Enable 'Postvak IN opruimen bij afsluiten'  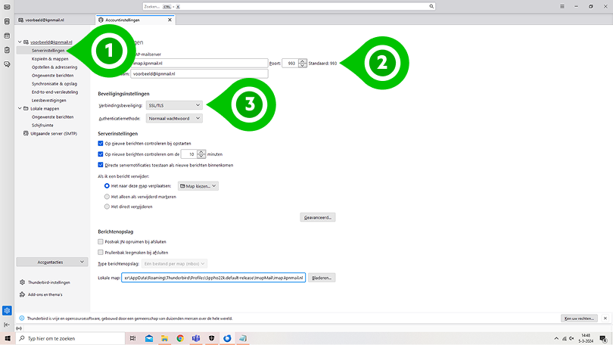click(101, 242)
